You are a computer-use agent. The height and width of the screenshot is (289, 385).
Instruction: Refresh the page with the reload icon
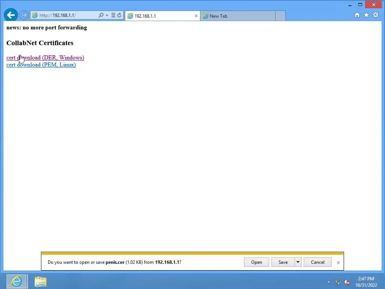(x=119, y=15)
